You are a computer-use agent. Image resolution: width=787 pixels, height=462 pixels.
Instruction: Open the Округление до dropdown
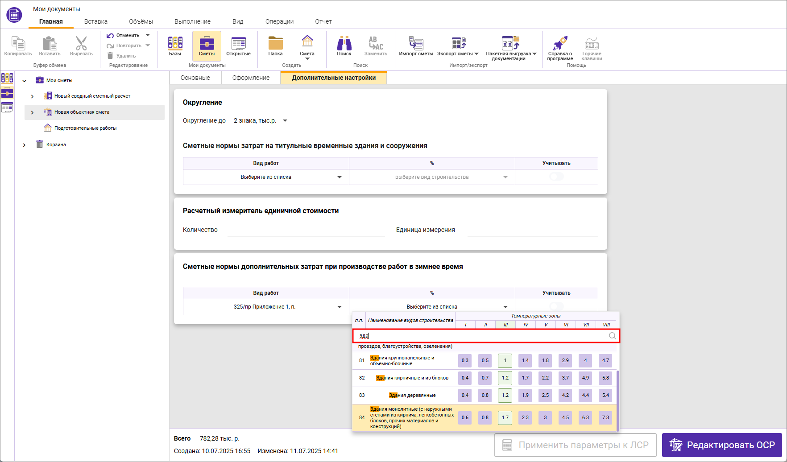262,121
